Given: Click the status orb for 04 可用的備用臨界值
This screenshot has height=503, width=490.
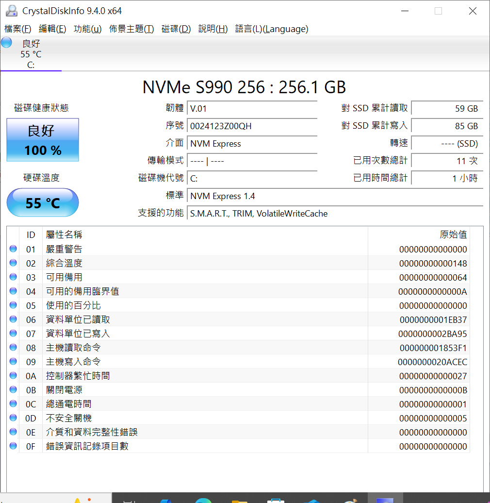Looking at the screenshot, I should pos(13,291).
